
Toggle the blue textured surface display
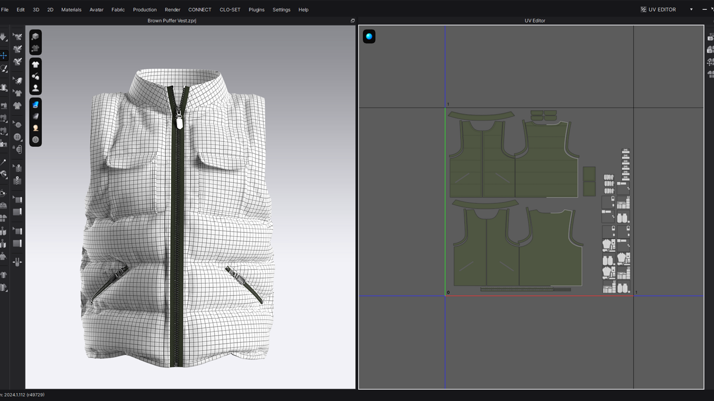click(x=35, y=105)
